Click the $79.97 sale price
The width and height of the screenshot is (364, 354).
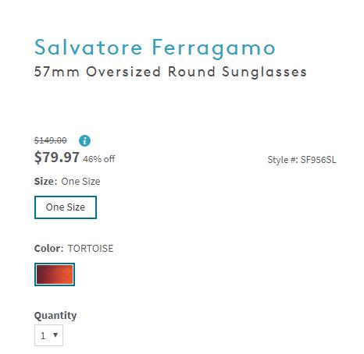point(56,158)
